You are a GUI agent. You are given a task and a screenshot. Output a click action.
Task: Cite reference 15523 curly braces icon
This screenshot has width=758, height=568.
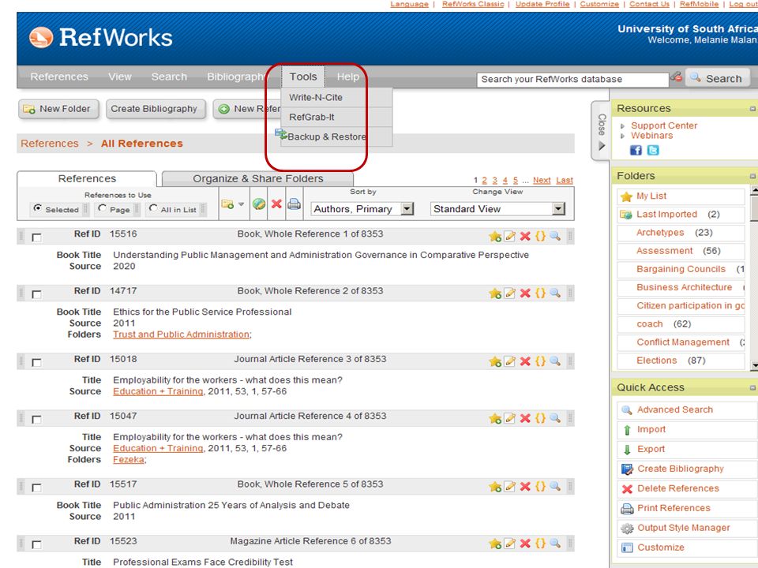540,543
